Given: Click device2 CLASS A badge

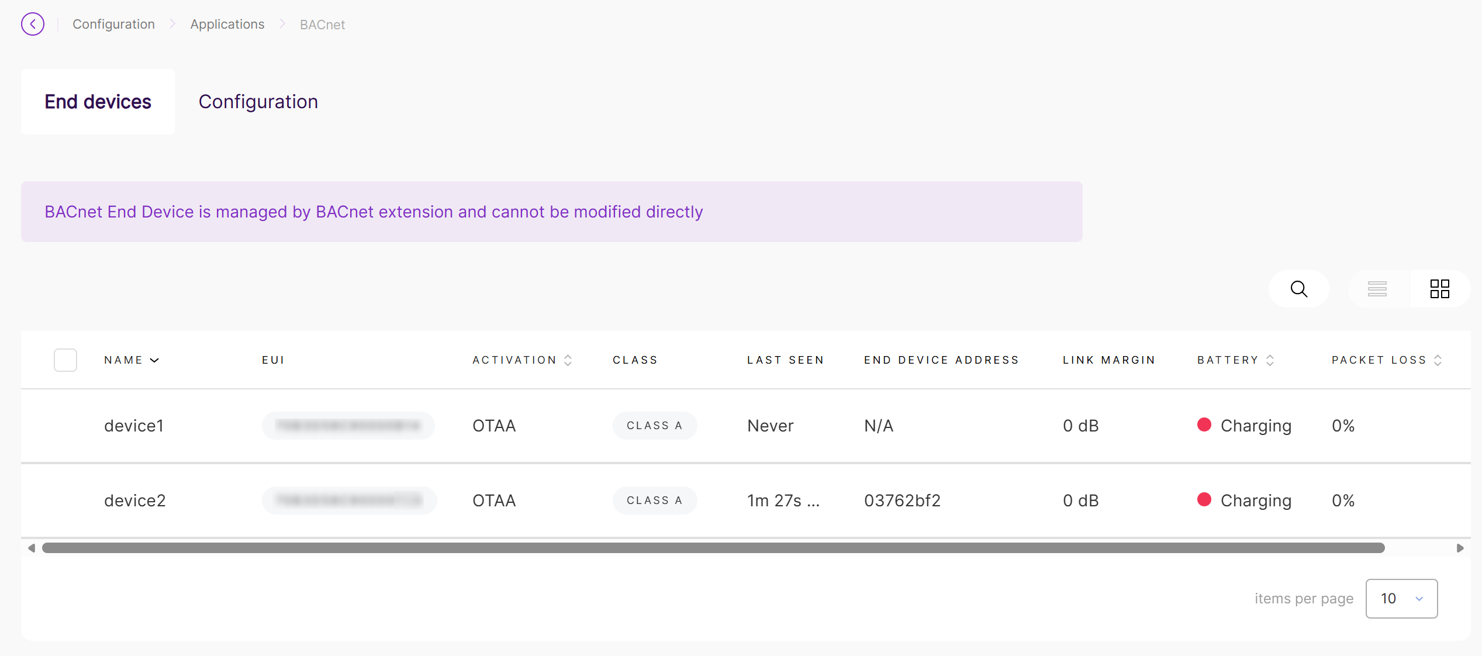Looking at the screenshot, I should pos(655,500).
